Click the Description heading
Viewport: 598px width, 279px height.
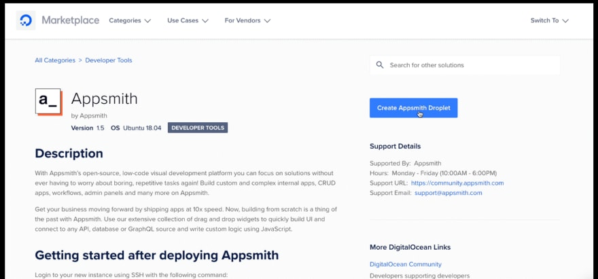point(69,153)
